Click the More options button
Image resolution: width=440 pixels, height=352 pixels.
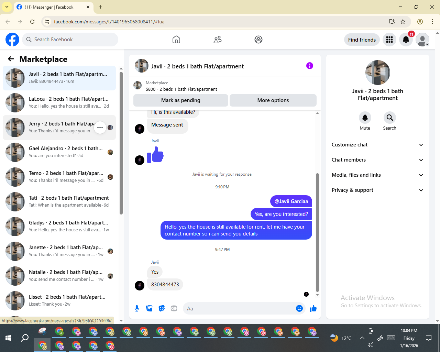(x=273, y=100)
